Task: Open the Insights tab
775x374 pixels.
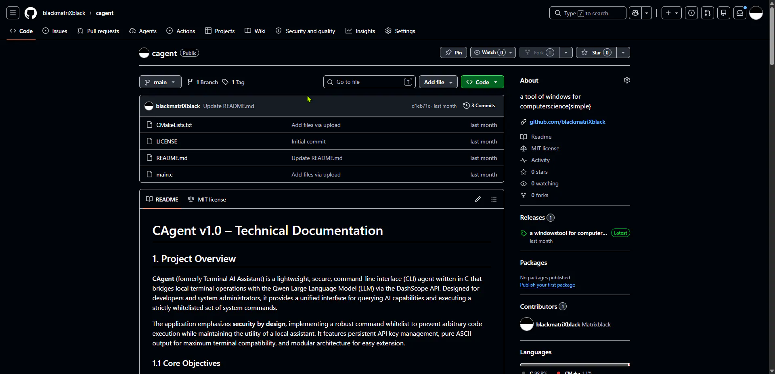Action: pos(360,31)
